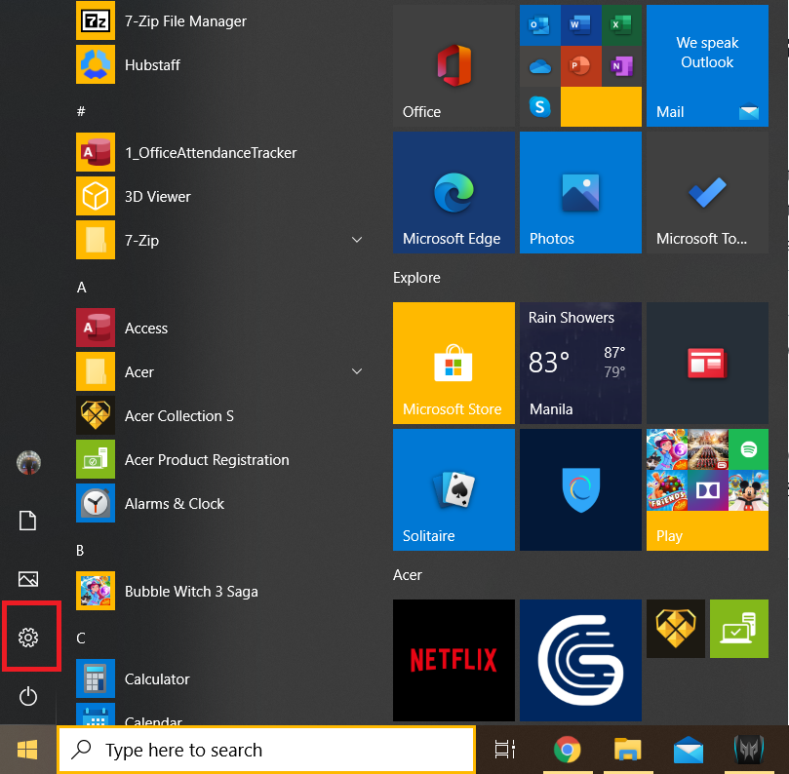Open the Acer Collection S small tile

(676, 629)
